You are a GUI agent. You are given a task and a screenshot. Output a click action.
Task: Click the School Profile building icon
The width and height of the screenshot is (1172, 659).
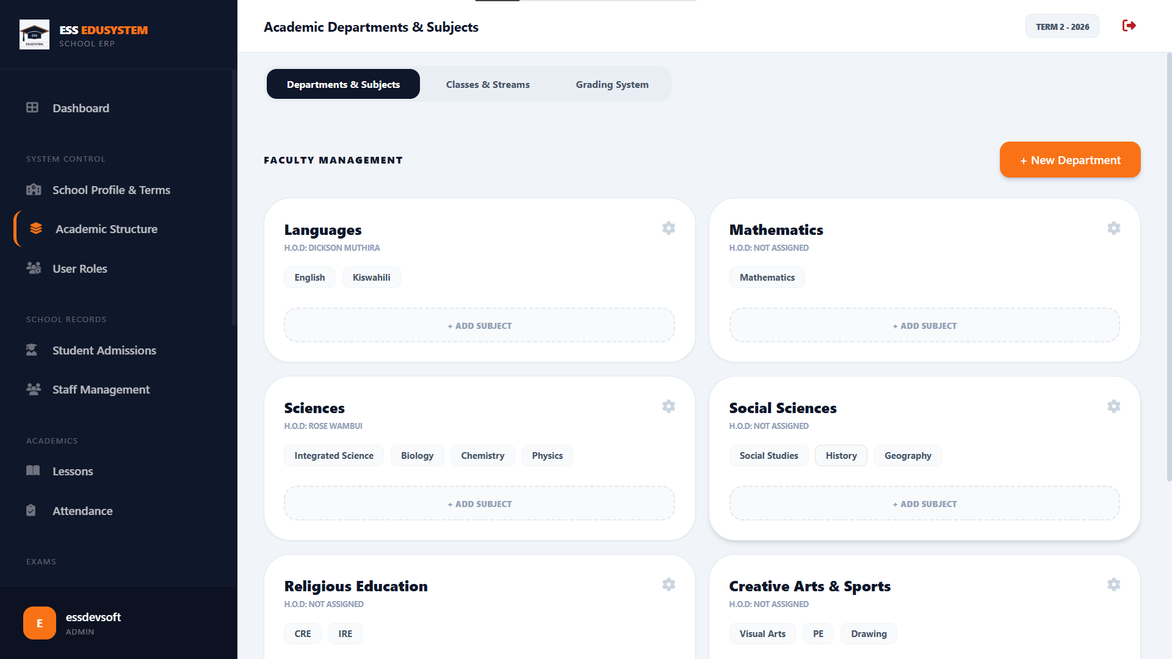34,189
